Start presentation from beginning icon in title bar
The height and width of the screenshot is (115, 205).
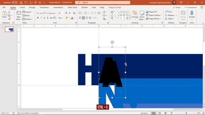click(x=36, y=3)
